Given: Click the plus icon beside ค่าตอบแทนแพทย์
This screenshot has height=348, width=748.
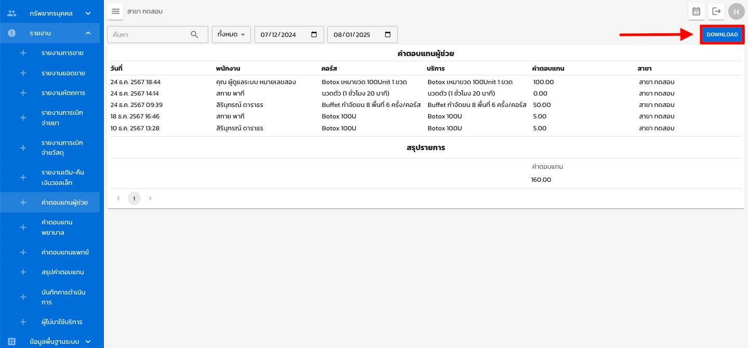Looking at the screenshot, I should [23, 252].
